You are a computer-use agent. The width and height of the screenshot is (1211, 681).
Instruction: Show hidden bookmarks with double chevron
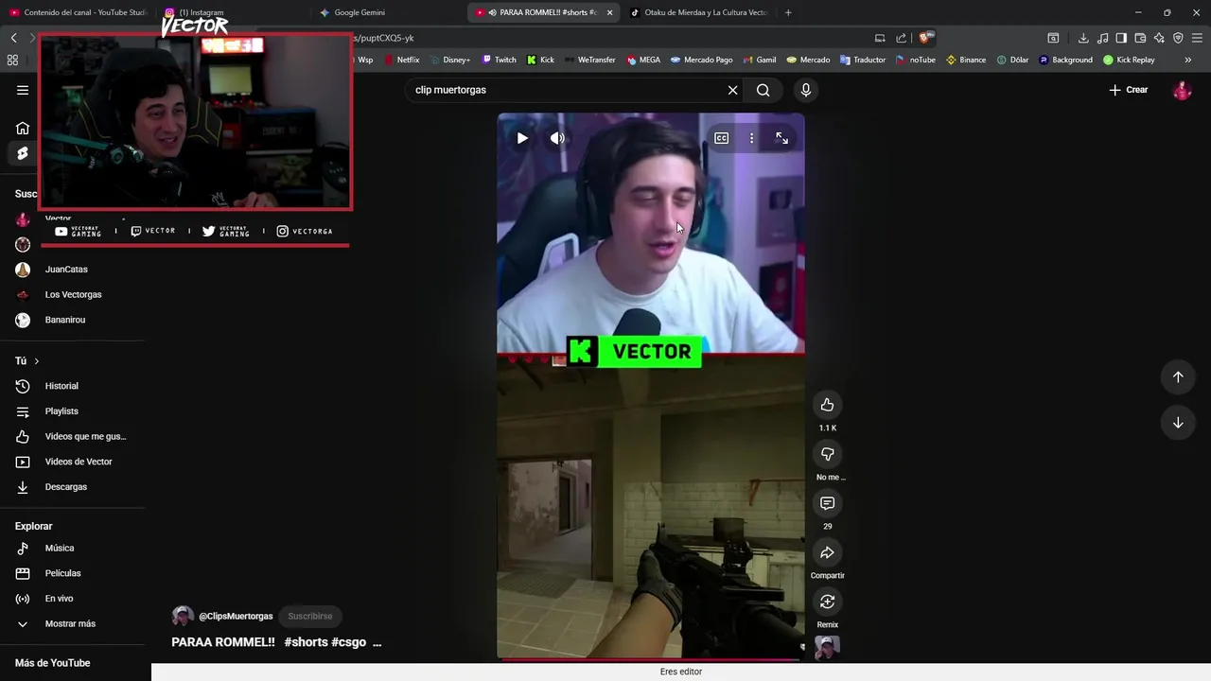[1188, 60]
